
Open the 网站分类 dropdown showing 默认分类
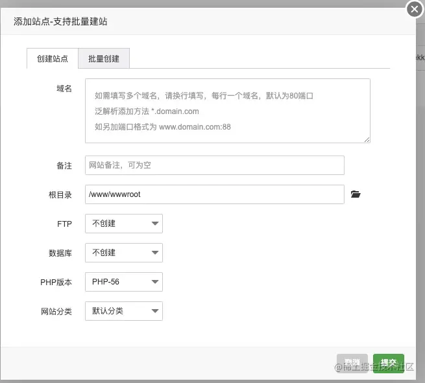(124, 311)
